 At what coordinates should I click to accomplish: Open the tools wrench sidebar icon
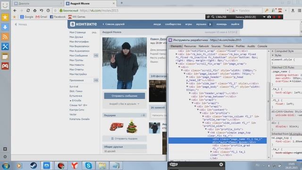(x=5, y=46)
